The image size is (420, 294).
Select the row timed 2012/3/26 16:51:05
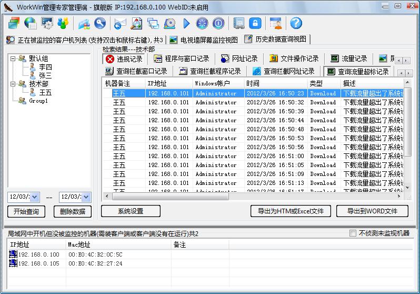coord(253,165)
